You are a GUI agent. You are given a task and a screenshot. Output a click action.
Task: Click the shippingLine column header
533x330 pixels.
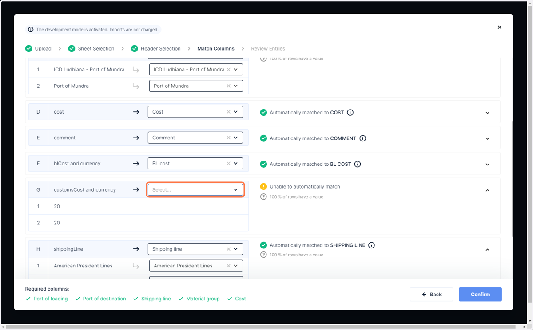(68, 249)
